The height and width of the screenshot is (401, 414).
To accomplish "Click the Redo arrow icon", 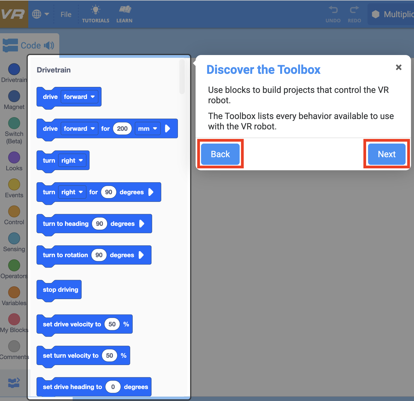I will 354,10.
